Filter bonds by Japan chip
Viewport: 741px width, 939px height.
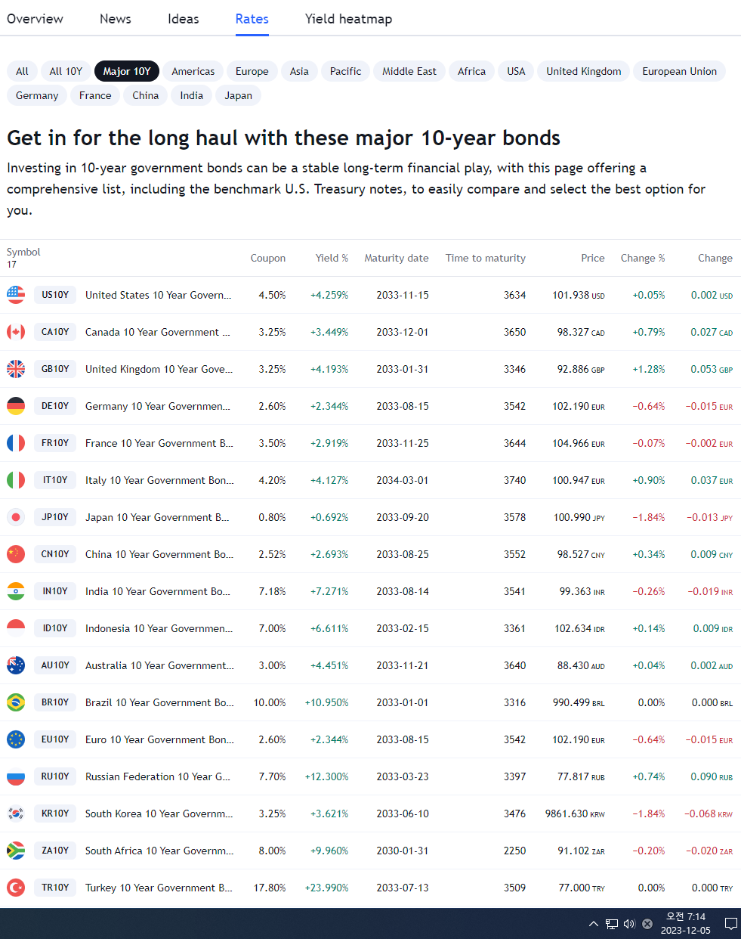coord(239,95)
